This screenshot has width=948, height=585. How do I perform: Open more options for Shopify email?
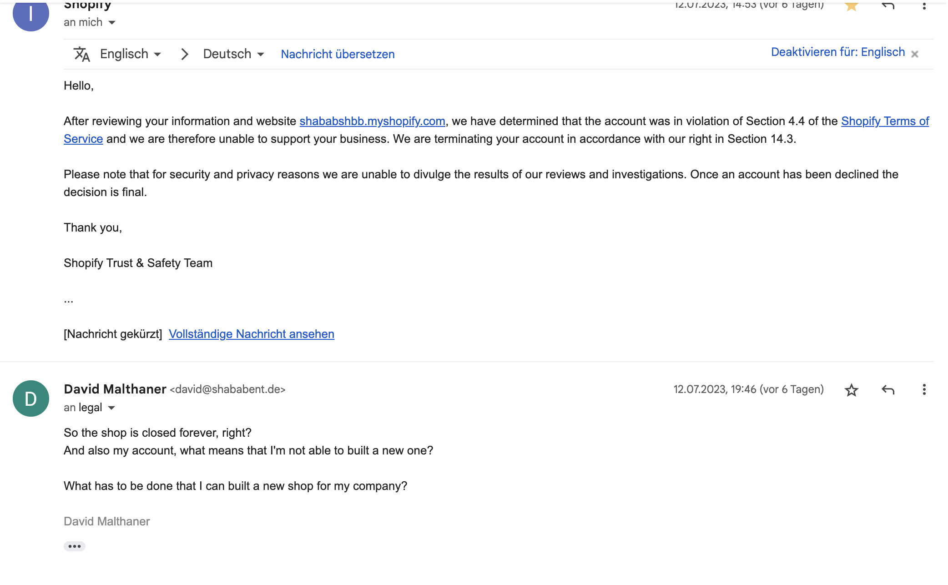[x=924, y=6]
